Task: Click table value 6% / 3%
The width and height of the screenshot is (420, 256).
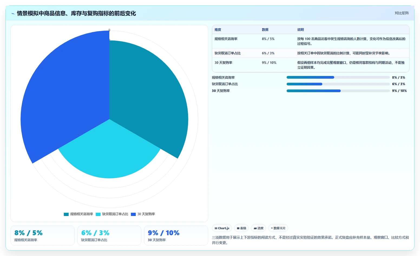Action: (x=268, y=53)
